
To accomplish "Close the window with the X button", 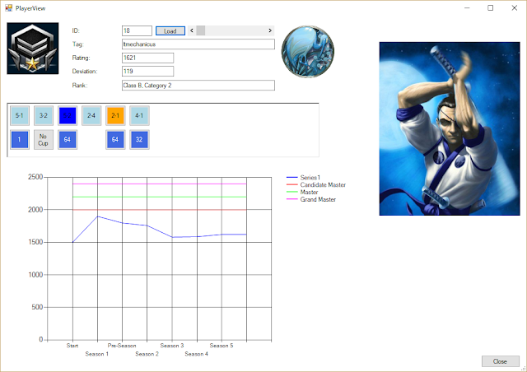I will [514, 7].
